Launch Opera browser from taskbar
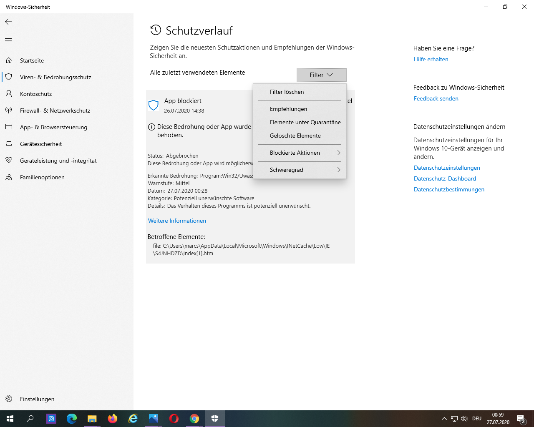534x427 pixels. point(174,419)
